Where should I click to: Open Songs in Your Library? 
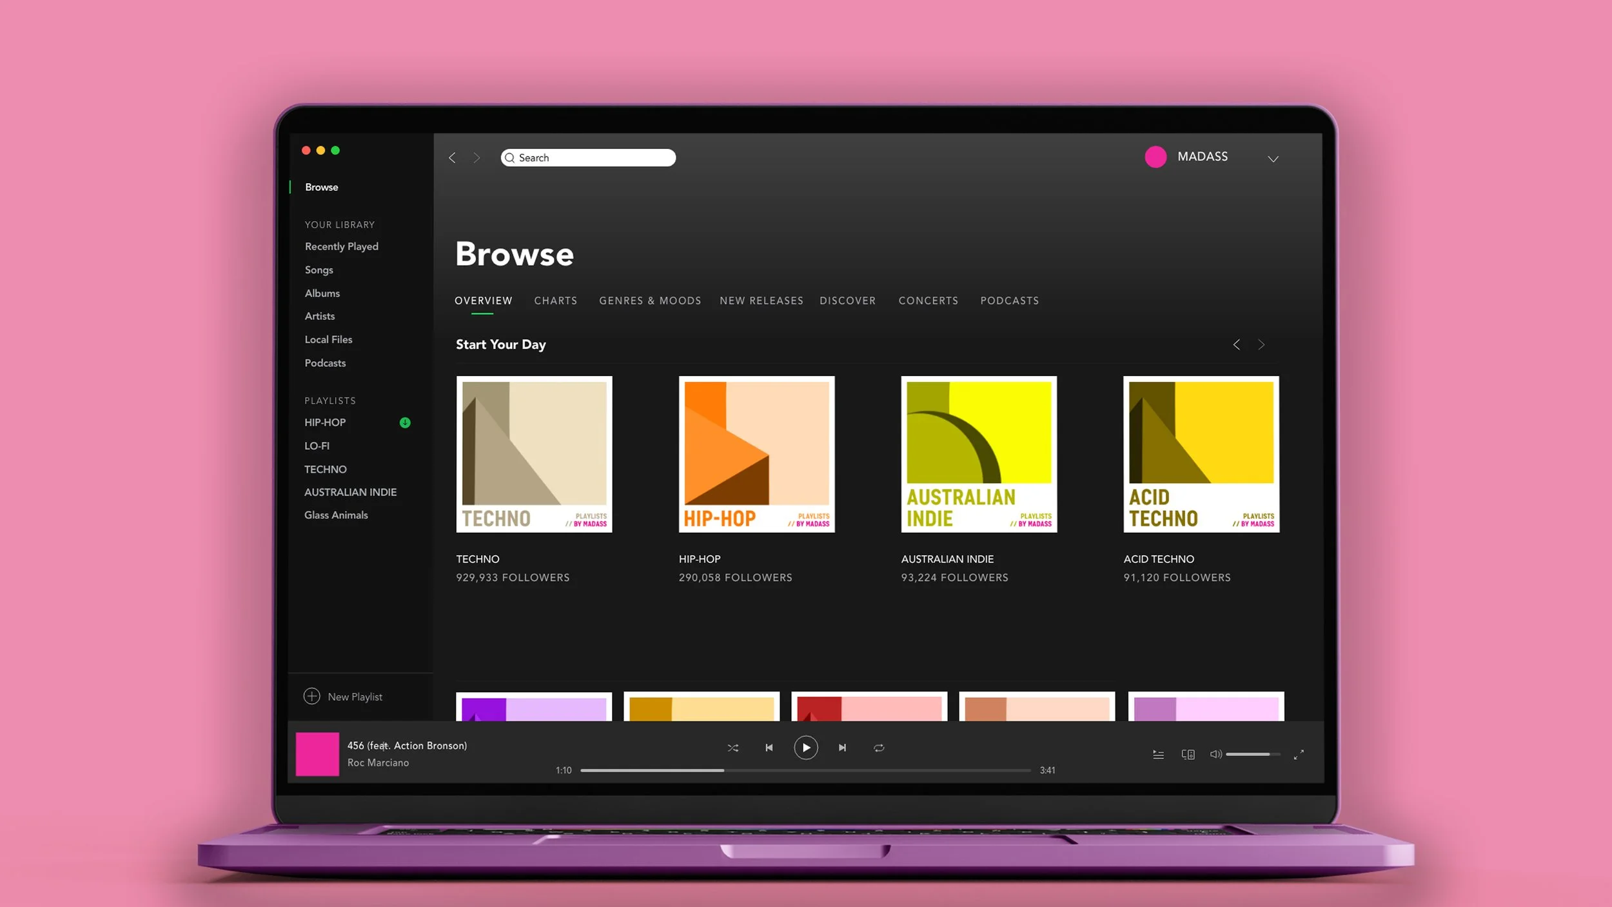point(319,270)
